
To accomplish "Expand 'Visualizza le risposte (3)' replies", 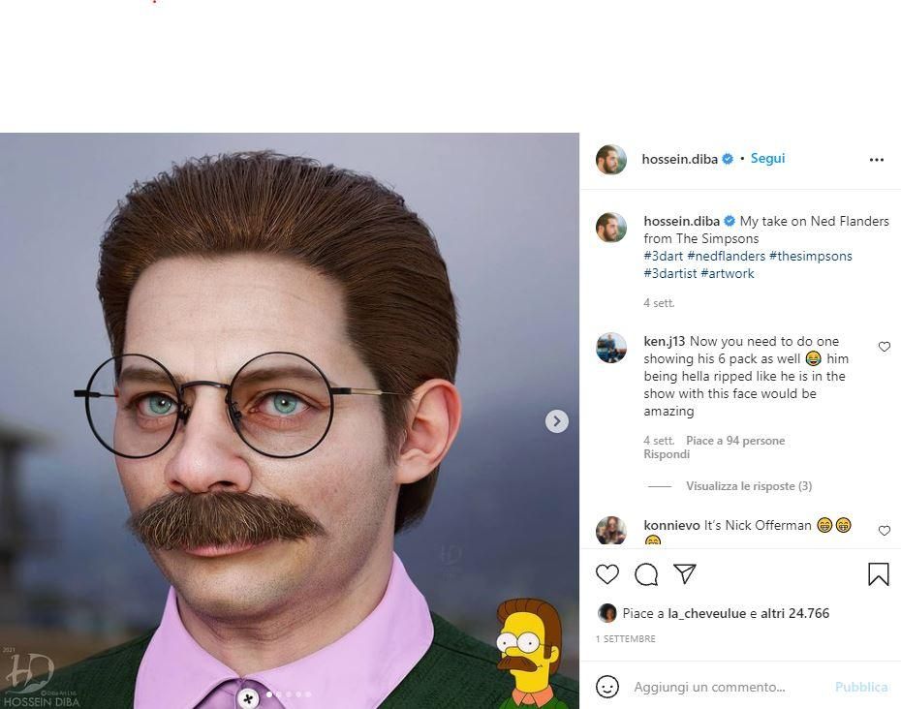I will tap(748, 486).
